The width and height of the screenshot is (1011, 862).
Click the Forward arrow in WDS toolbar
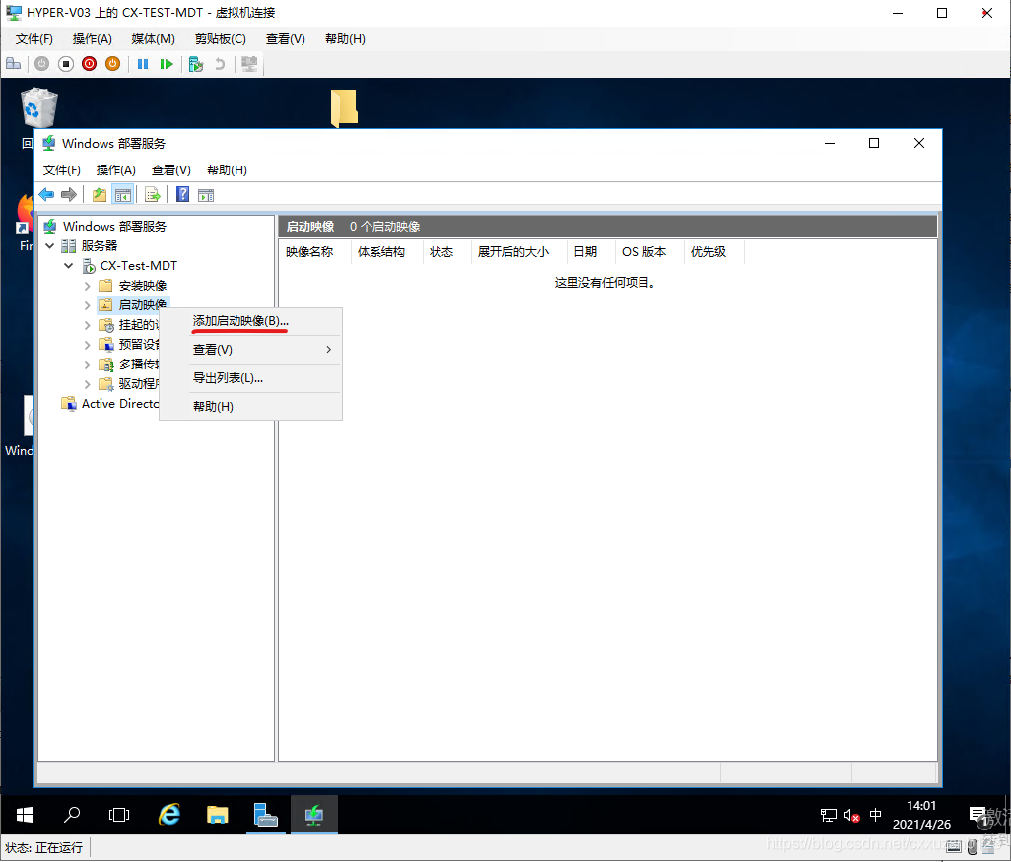coord(69,195)
